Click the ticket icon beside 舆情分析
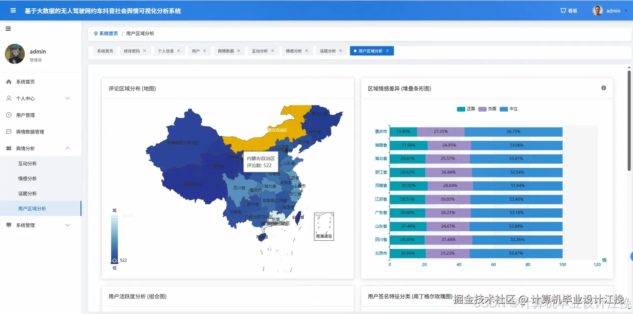This screenshot has width=633, height=314. [x=9, y=148]
